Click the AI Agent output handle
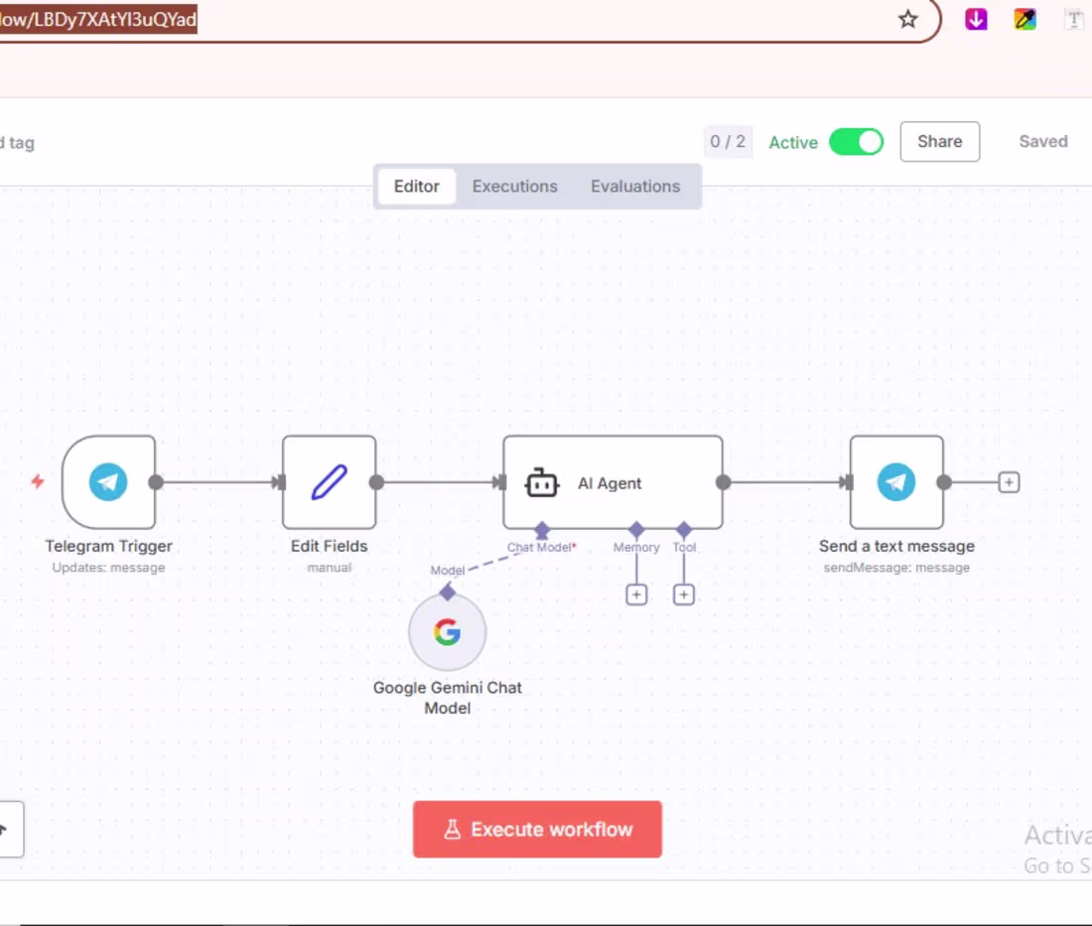The height and width of the screenshot is (926, 1092). click(x=724, y=481)
